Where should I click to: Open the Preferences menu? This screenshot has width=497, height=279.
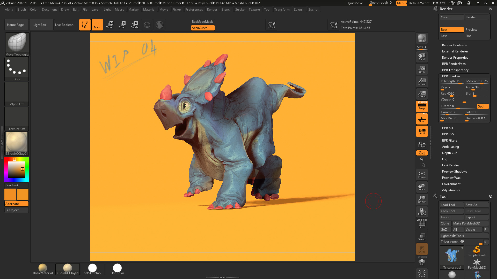click(x=194, y=10)
